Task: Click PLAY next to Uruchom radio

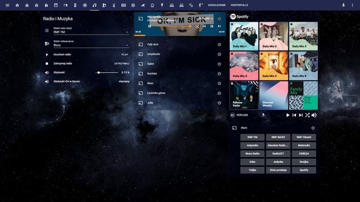Action: [125, 54]
